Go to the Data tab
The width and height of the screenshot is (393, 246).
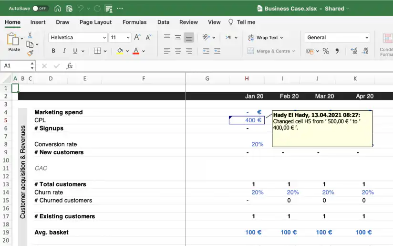[x=163, y=22]
